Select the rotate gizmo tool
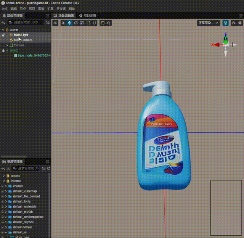Image resolution: width=244 pixels, height=238 pixels. tap(76, 23)
